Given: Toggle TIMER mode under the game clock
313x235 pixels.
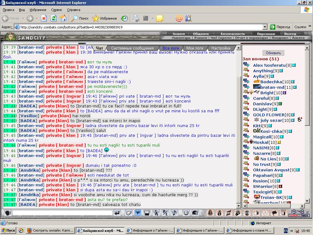Looking at the screenshot, I should 304,215.
